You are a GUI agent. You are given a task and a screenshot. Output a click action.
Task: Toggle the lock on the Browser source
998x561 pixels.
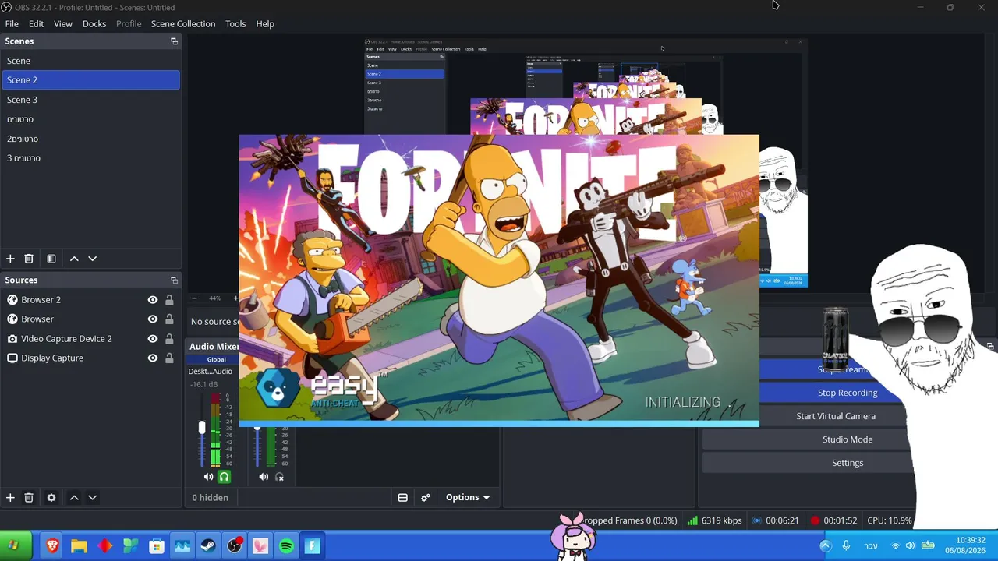tap(169, 319)
